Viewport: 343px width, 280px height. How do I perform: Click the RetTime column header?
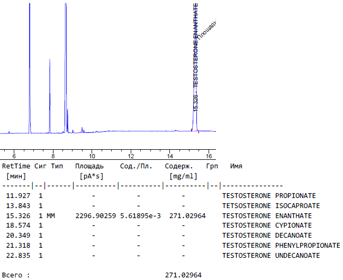click(16, 166)
